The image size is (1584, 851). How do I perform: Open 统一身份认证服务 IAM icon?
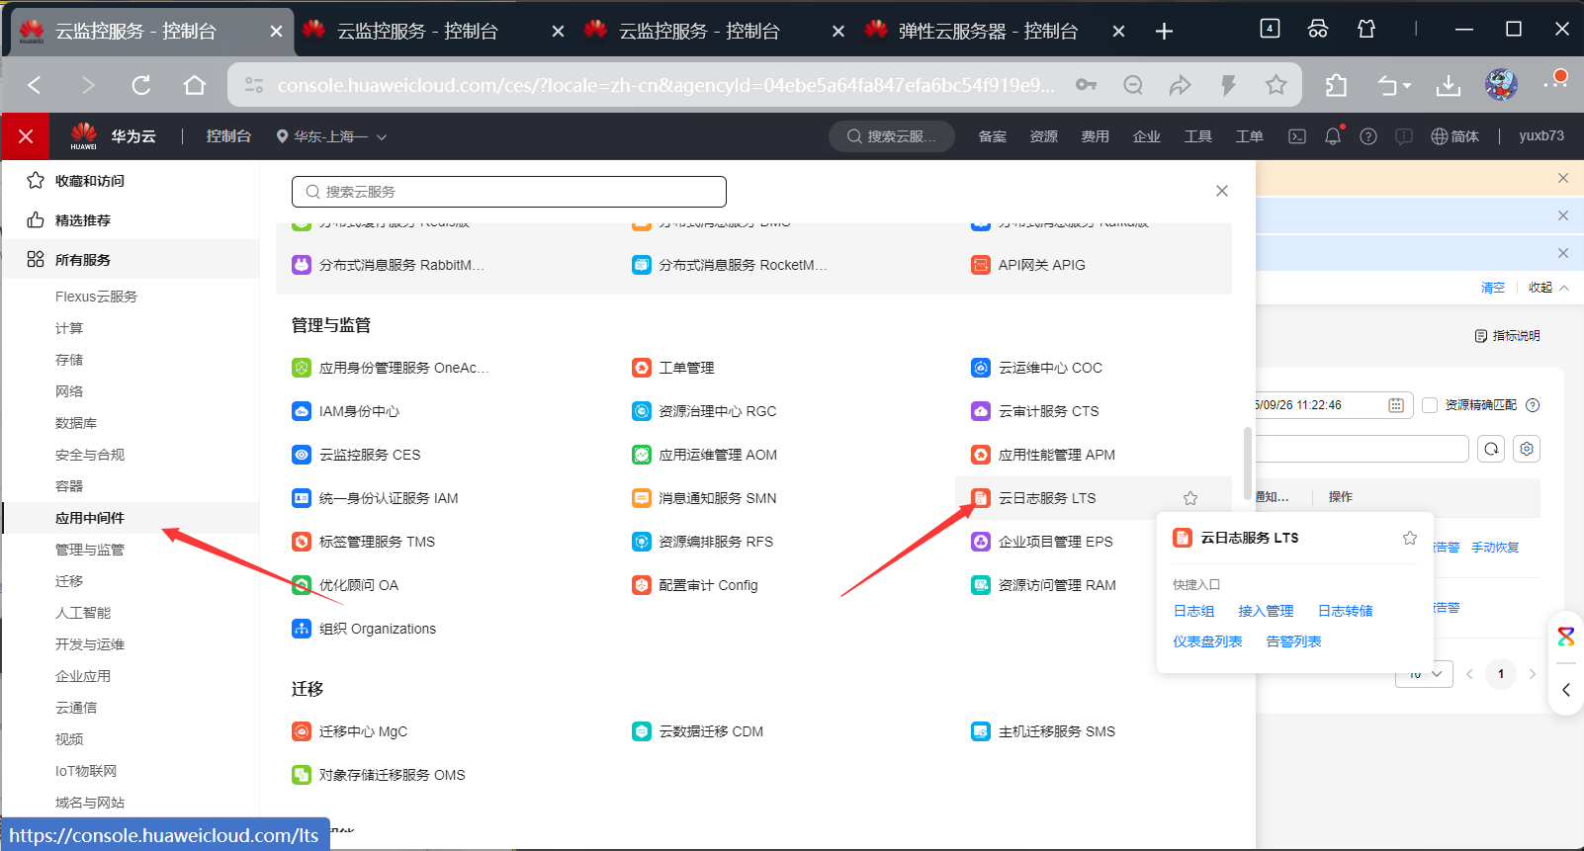pos(302,498)
